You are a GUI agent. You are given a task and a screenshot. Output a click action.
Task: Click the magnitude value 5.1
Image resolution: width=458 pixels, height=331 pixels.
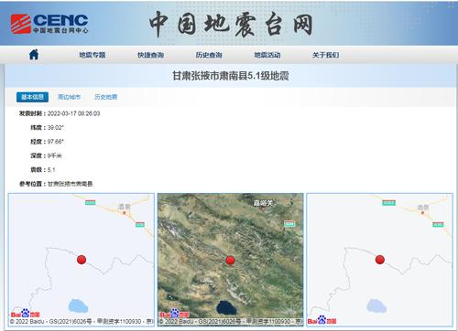51,169
